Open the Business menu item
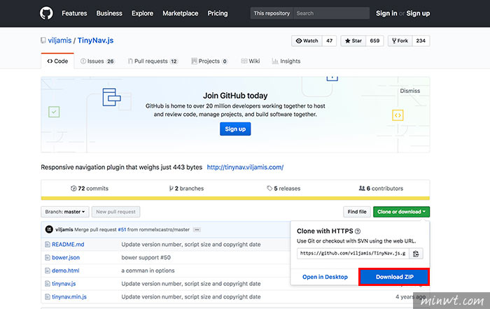The height and width of the screenshot is (309, 490). click(x=109, y=13)
